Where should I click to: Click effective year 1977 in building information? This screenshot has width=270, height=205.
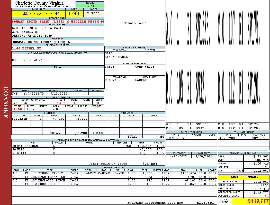31,109
